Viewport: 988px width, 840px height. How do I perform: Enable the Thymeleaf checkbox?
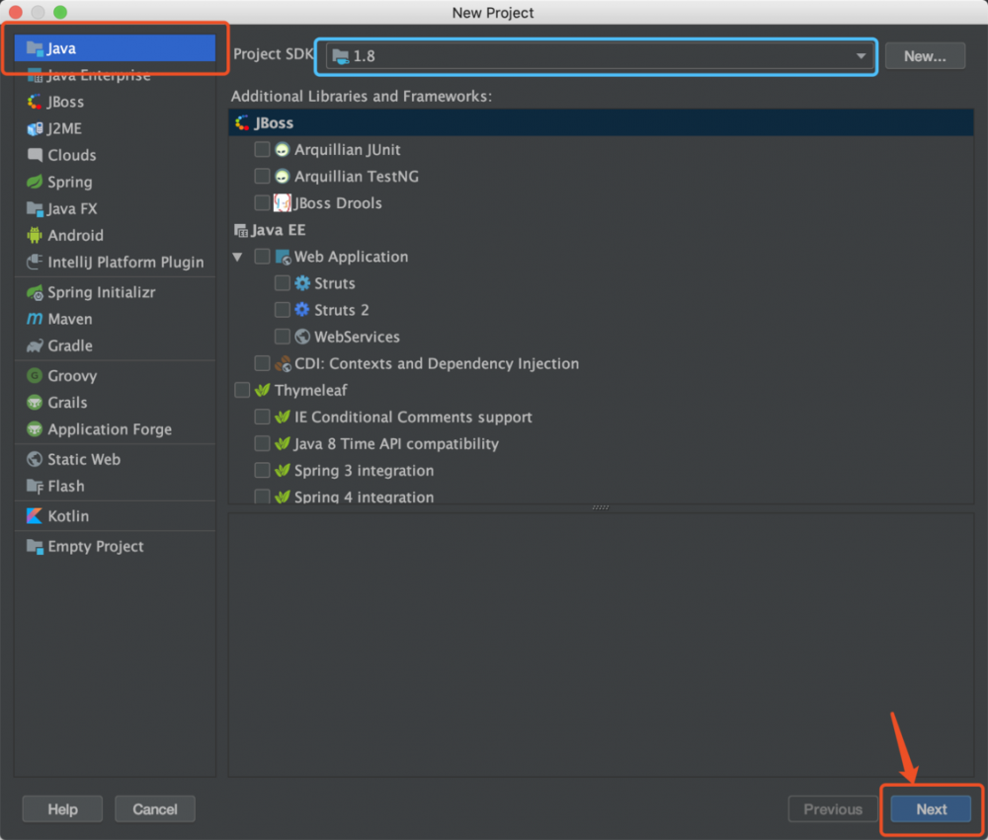tap(242, 390)
